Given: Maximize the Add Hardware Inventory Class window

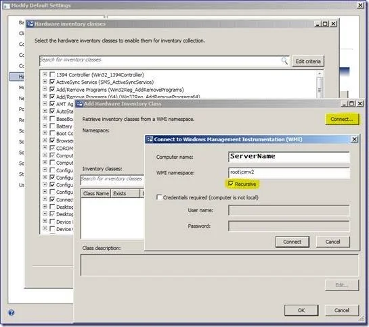Looking at the screenshot, I should [352, 103].
